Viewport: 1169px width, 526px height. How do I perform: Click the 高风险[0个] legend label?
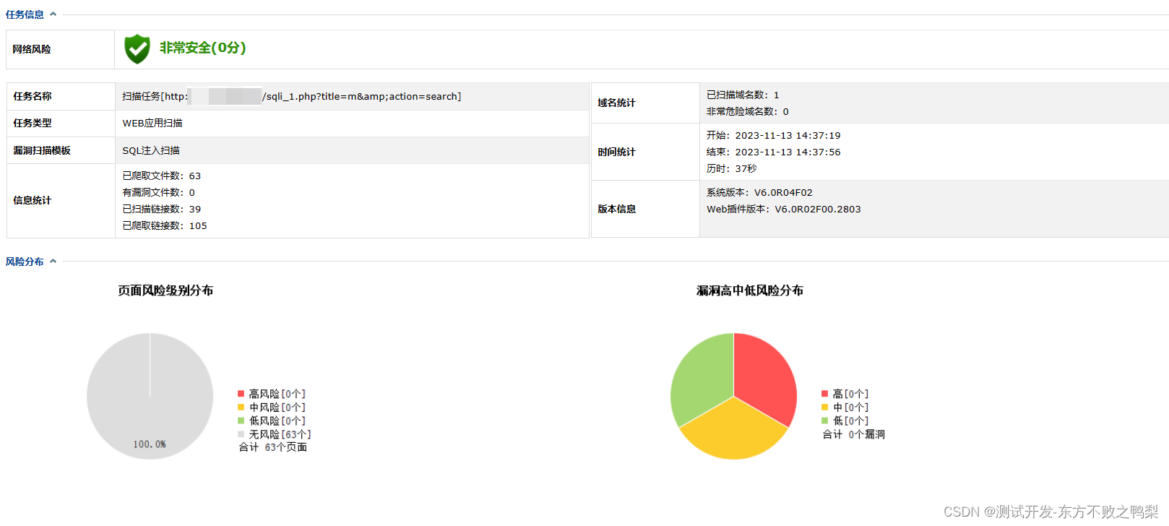(x=277, y=394)
